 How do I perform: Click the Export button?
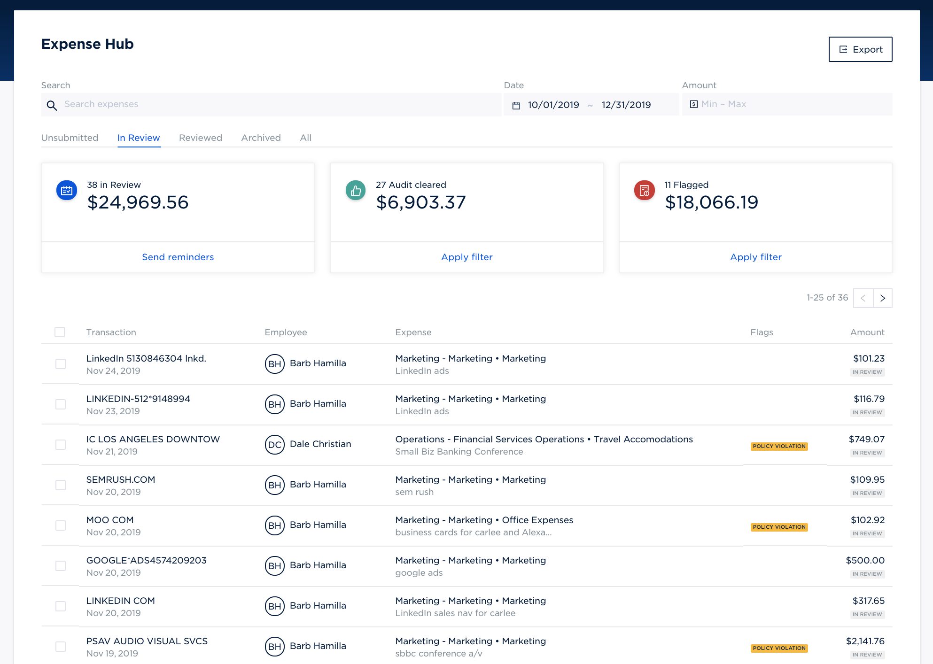860,49
